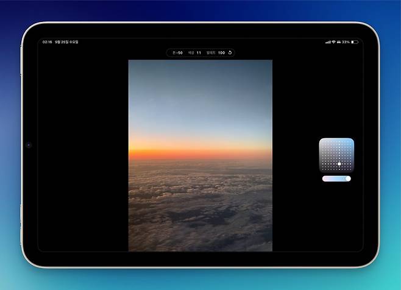Viewport: 401px width, 290px height.
Task: Tap the orange sunset horizon in photo
Action: coord(200,149)
